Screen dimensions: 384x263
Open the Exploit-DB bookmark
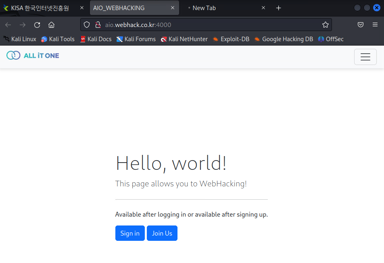pos(231,39)
